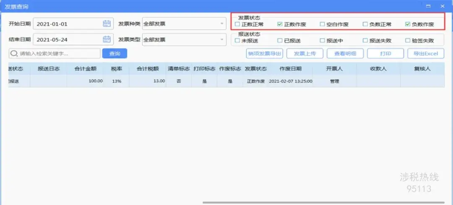Viewport: 453px width, 205px height.
Task: Click the 发票状态 column header
Action: pos(256,69)
